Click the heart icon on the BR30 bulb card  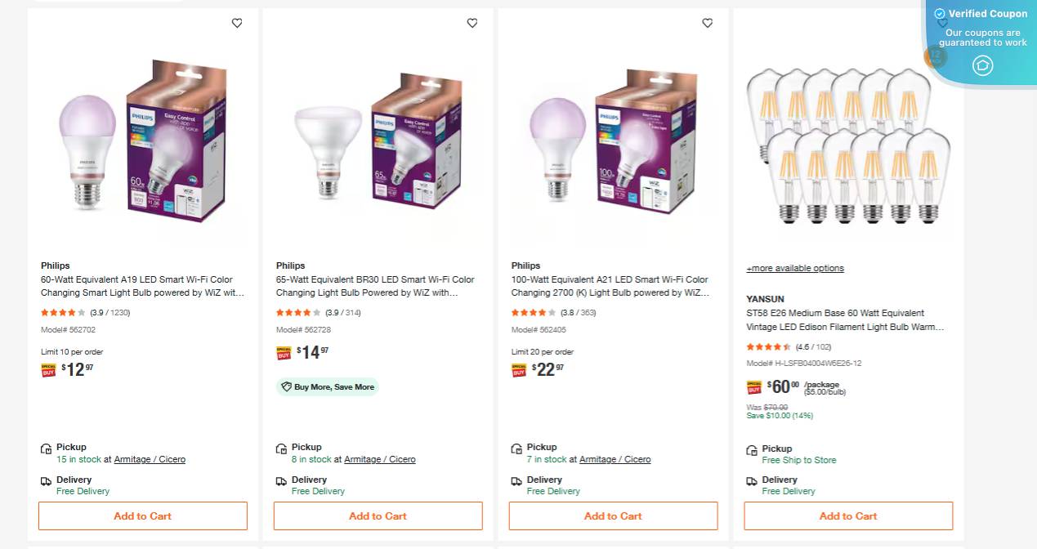point(472,23)
